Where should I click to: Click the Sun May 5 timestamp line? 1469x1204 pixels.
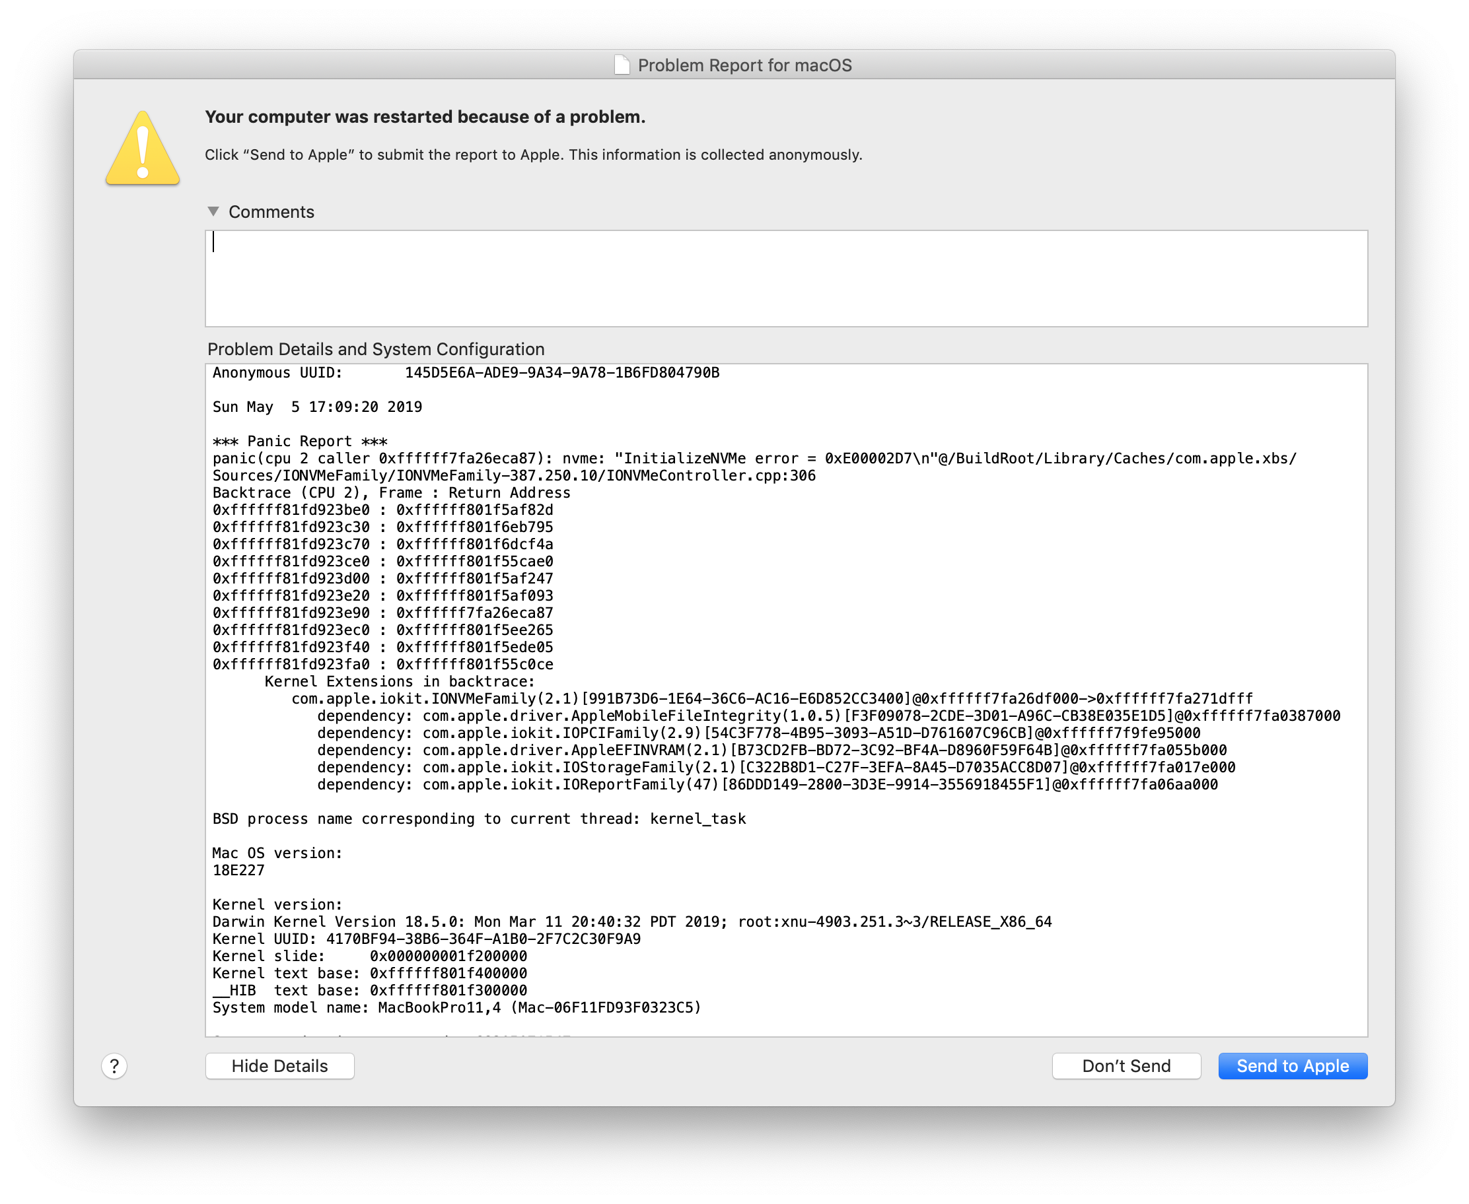(x=317, y=407)
